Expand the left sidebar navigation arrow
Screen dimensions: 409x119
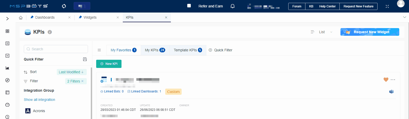click(x=7, y=19)
